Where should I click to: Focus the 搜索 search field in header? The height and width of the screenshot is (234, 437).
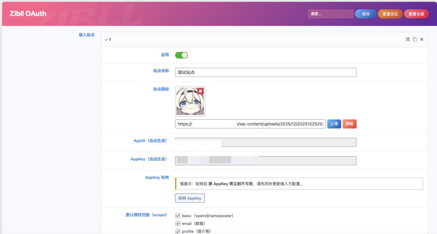pyautogui.click(x=330, y=14)
